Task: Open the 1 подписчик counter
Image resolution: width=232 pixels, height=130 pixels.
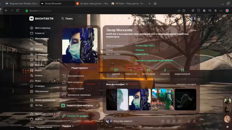Action: (131, 72)
